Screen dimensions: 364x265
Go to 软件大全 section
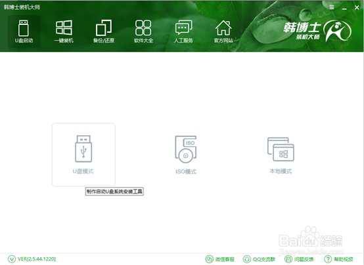pyautogui.click(x=143, y=31)
